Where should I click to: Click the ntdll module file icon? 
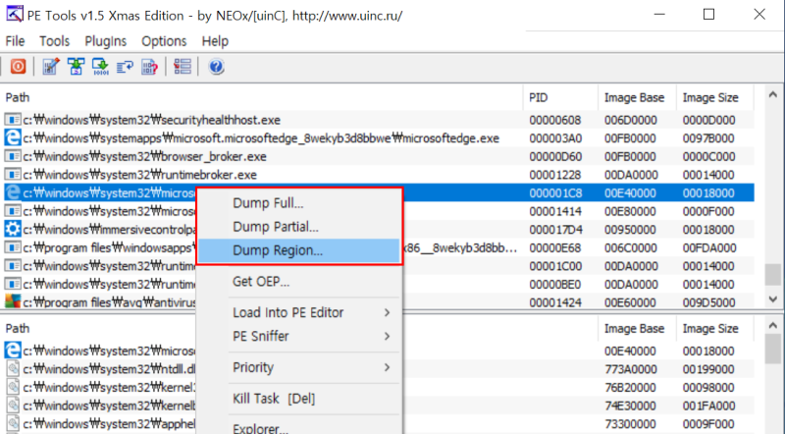coord(13,369)
